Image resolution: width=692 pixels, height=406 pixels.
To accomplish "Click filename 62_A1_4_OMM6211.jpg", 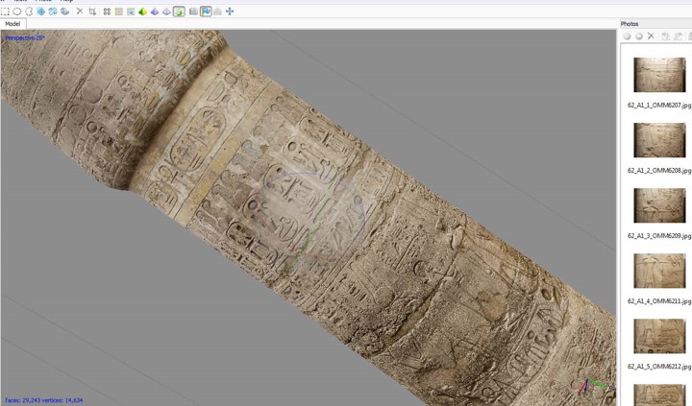I will pyautogui.click(x=659, y=301).
